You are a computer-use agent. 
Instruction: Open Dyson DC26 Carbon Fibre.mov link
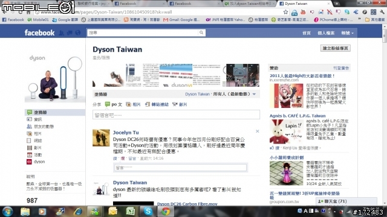point(187,204)
